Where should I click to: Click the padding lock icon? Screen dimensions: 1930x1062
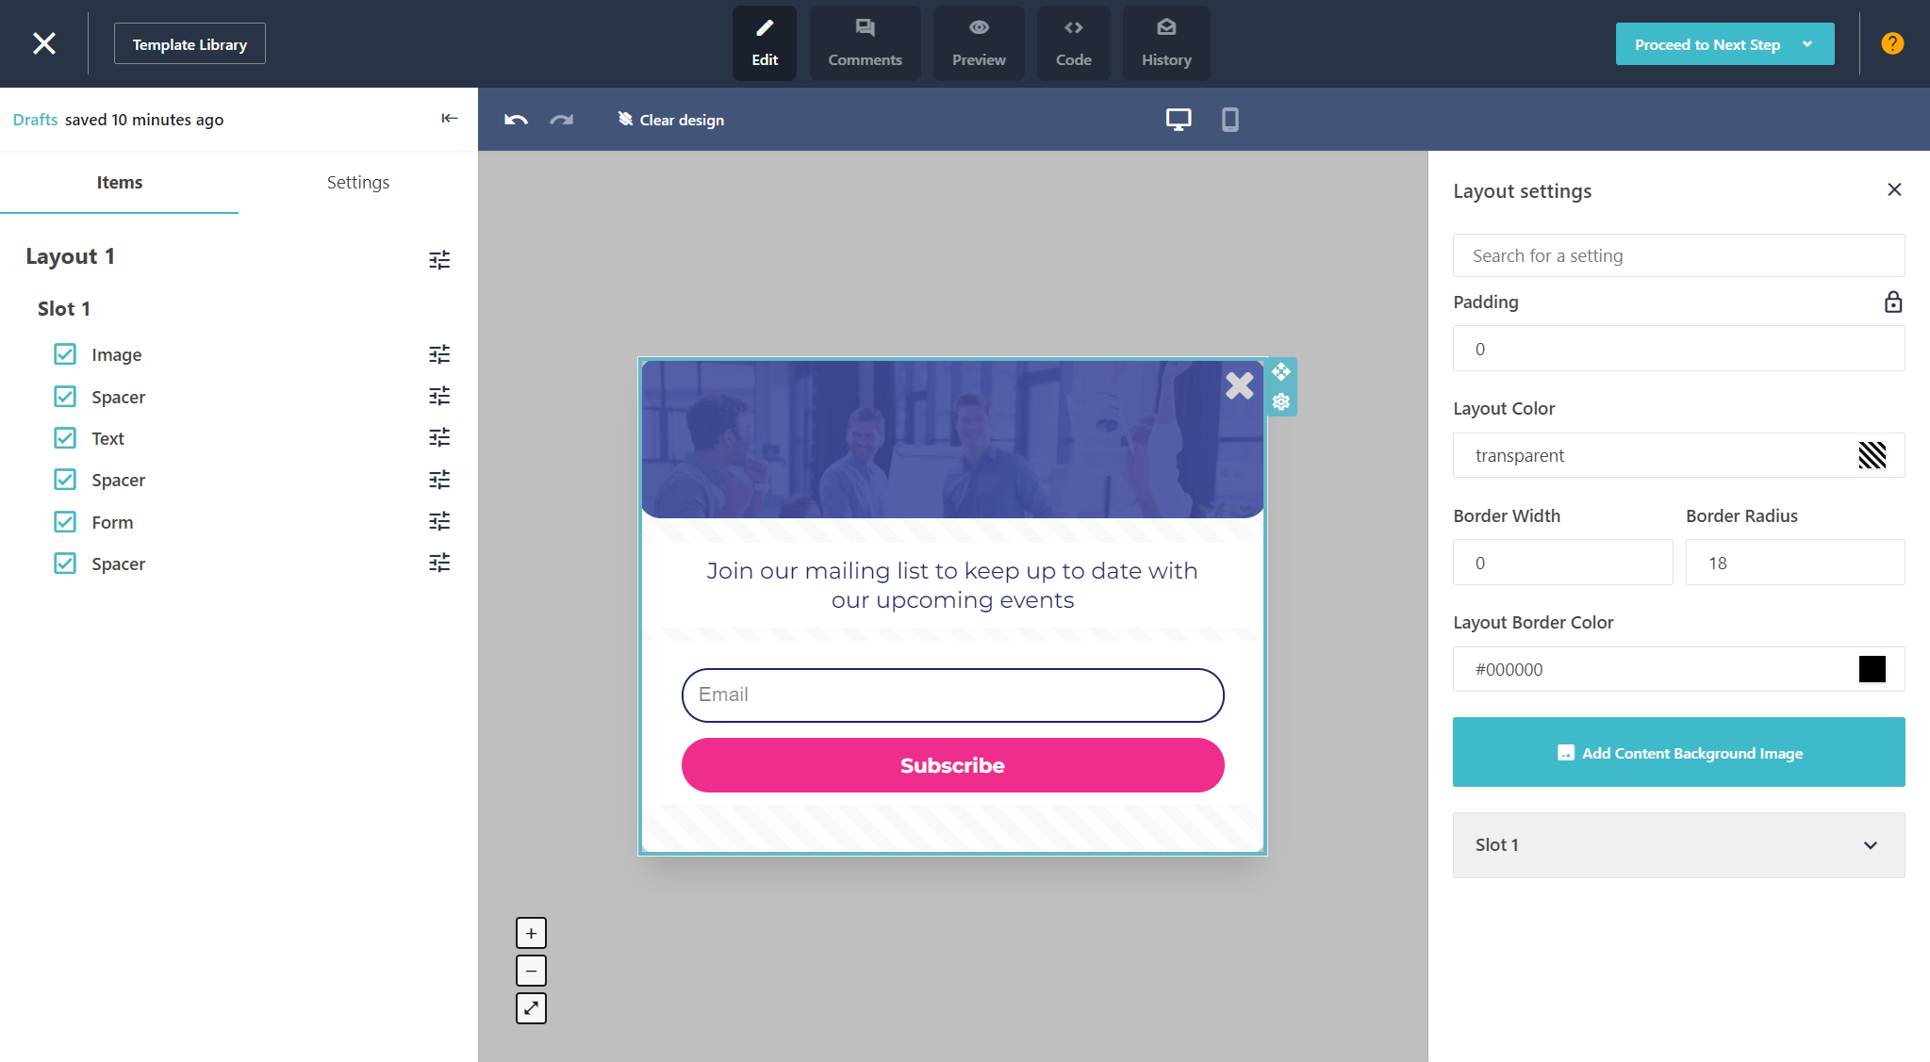click(1892, 302)
